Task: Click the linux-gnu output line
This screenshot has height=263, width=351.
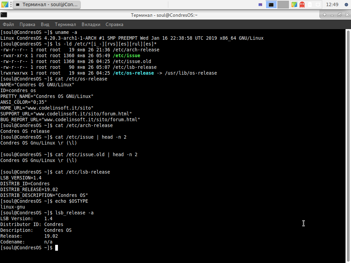Action: click(13, 207)
